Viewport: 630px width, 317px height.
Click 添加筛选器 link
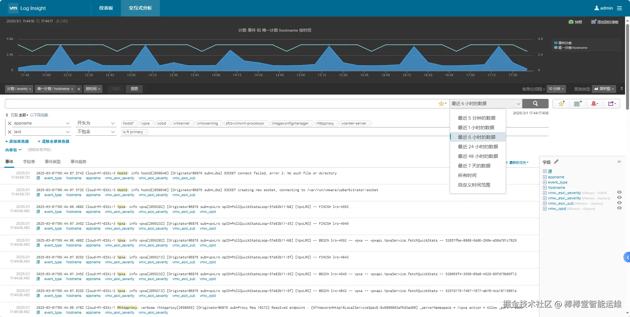click(17, 141)
